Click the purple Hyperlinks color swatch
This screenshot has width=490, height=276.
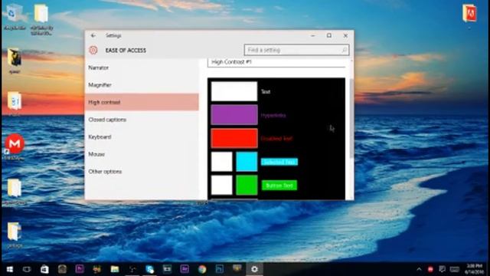coord(234,115)
